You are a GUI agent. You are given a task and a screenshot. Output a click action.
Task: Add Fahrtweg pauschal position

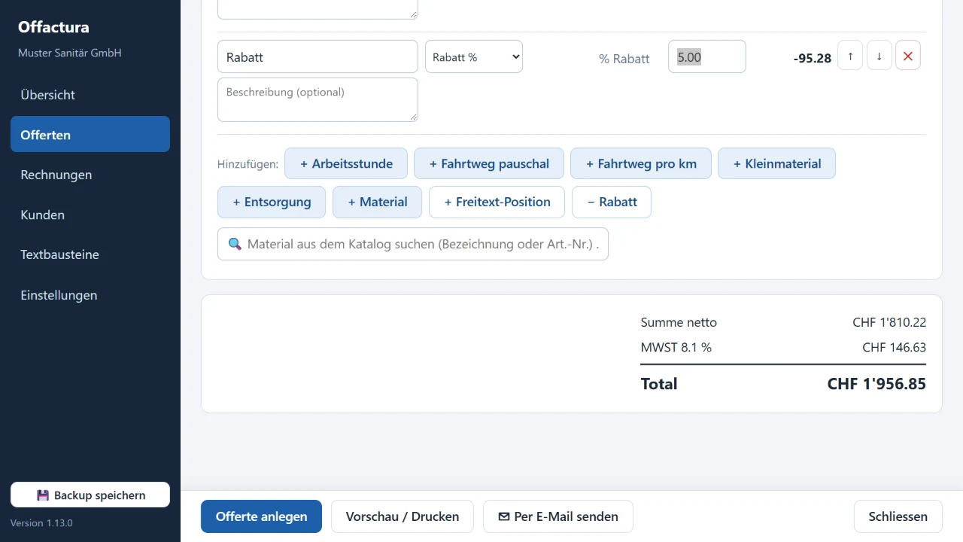(489, 163)
